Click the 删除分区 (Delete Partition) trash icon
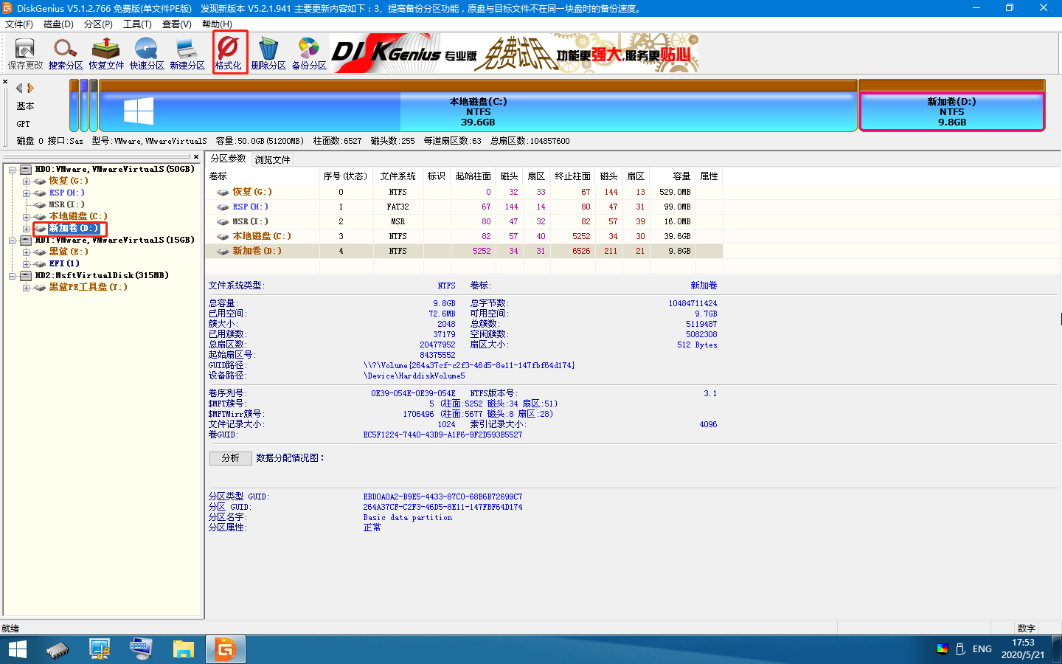This screenshot has width=1062, height=664. coord(268,53)
